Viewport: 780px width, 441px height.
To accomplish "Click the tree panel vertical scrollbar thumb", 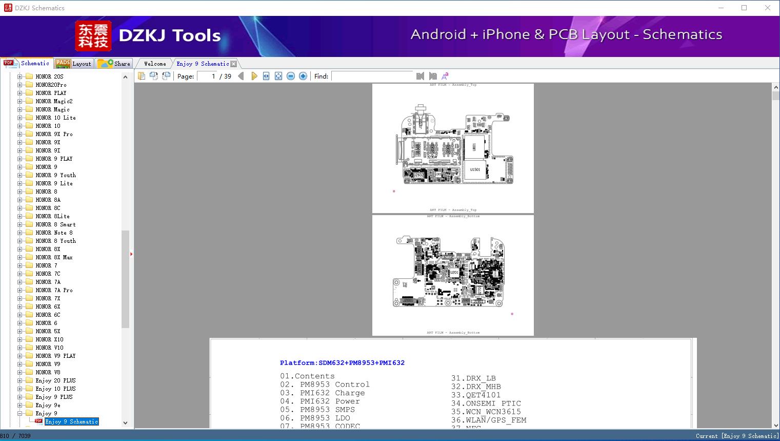I will tap(125, 279).
